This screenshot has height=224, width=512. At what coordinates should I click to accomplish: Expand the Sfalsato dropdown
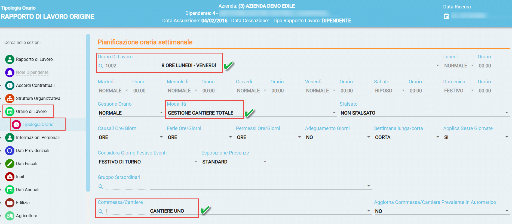(x=425, y=113)
